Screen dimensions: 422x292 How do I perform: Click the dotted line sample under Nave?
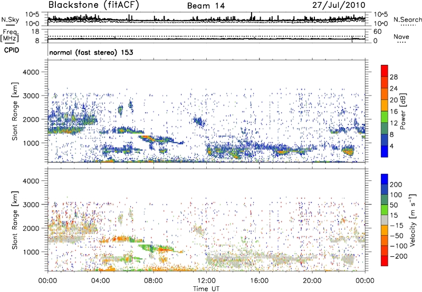pos(401,43)
